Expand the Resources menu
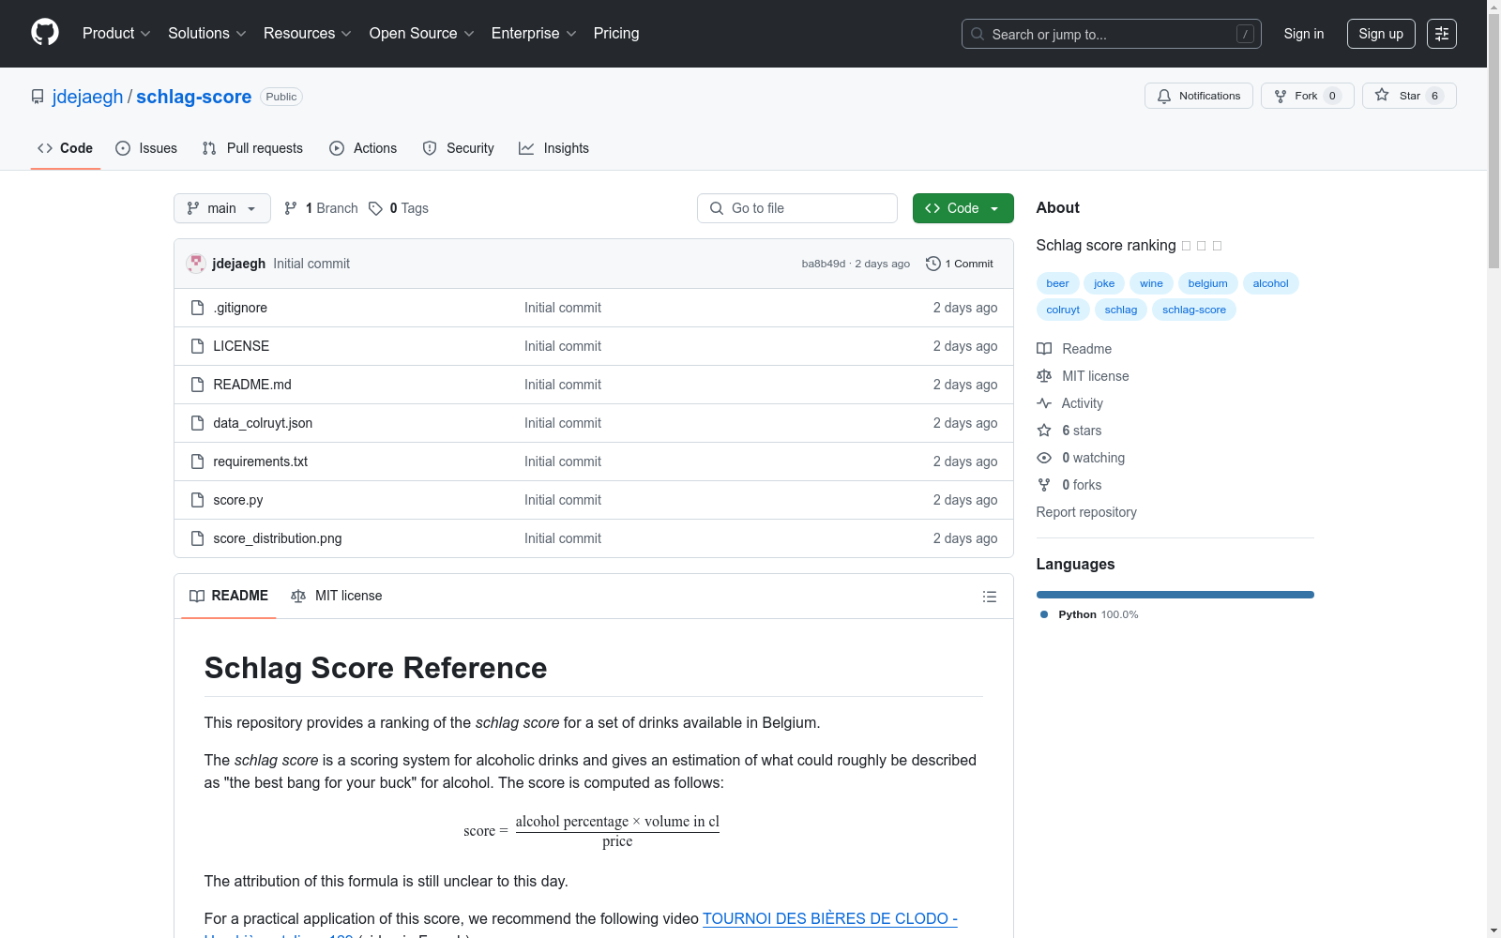This screenshot has height=938, width=1501. 308,34
